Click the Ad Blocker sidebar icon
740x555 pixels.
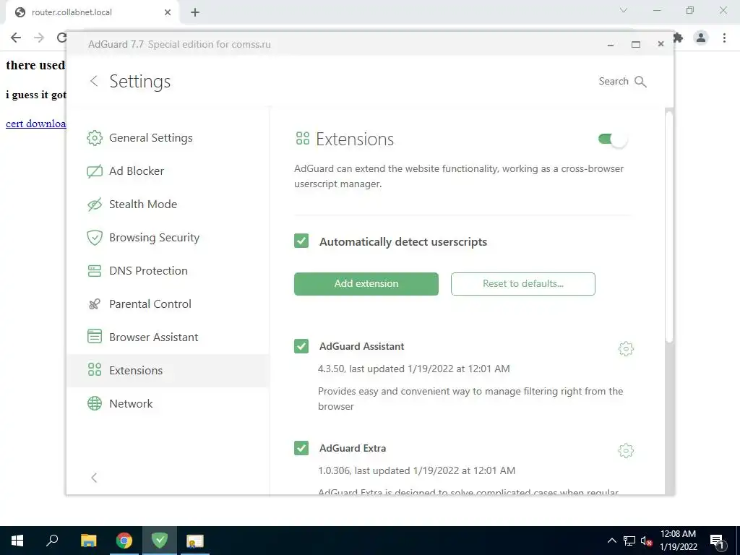point(95,171)
